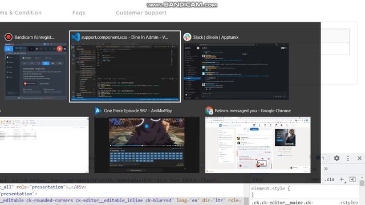This screenshot has width=365, height=205.
Task: Click the .ck.ck-editor__main selector text
Action: pyautogui.click(x=282, y=203)
